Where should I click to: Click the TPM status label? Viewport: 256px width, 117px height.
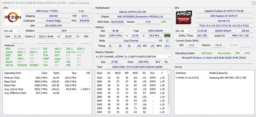coord(237,53)
